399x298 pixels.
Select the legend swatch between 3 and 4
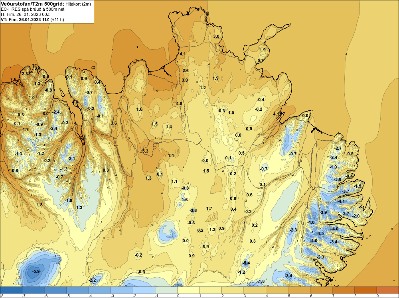pyautogui.click(x=255, y=290)
